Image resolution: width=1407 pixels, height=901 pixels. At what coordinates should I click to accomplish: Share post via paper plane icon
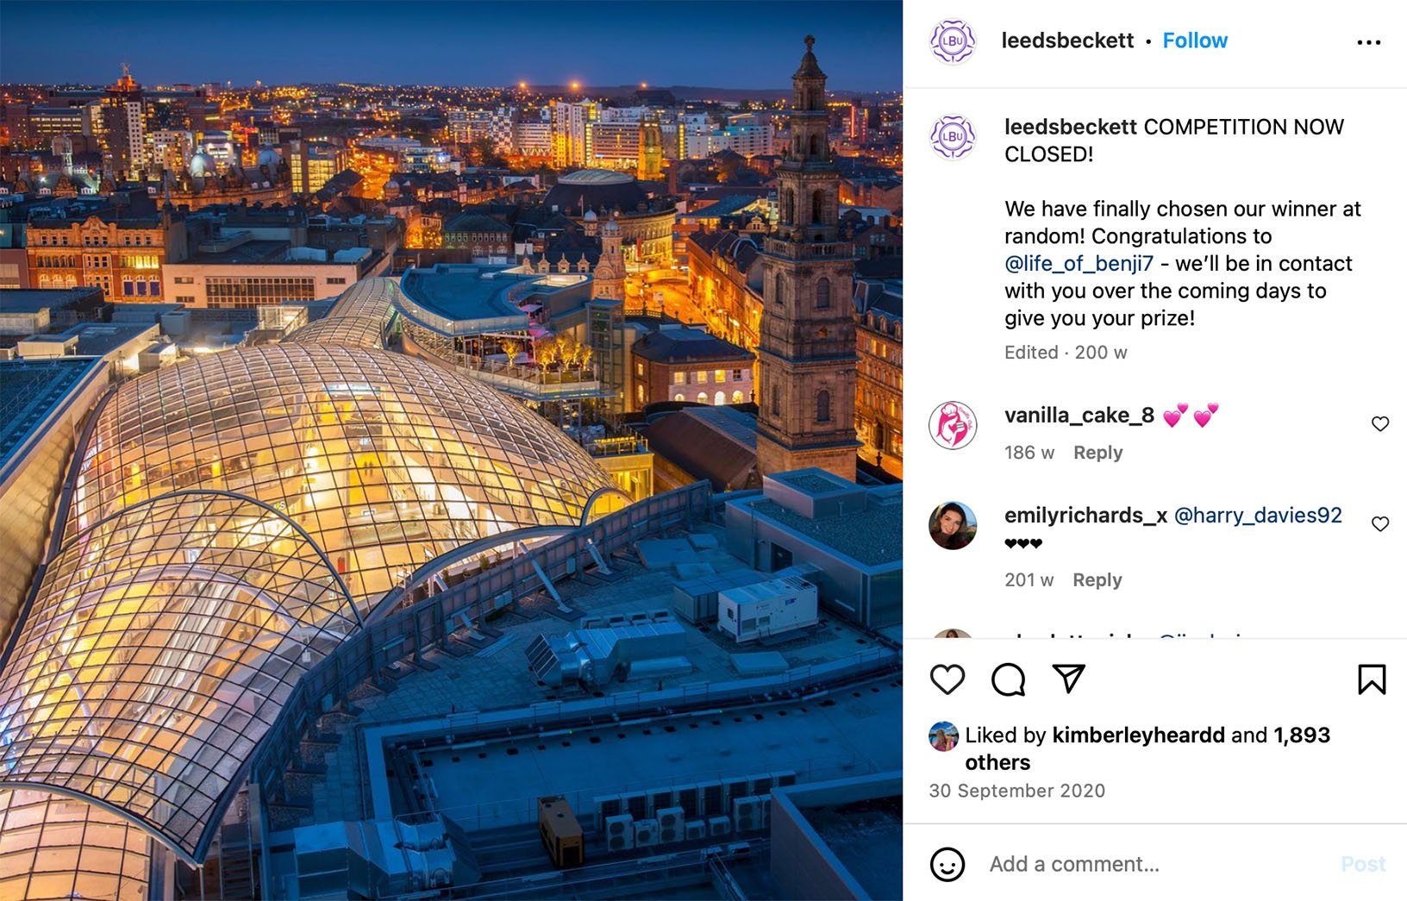pos(1068,679)
